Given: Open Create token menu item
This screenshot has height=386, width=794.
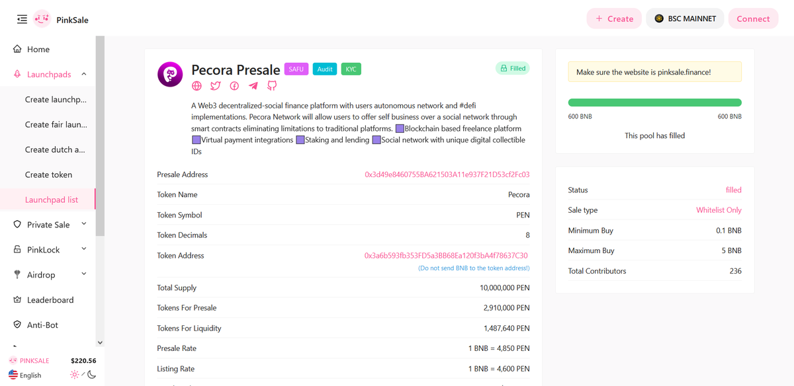Looking at the screenshot, I should (x=48, y=174).
